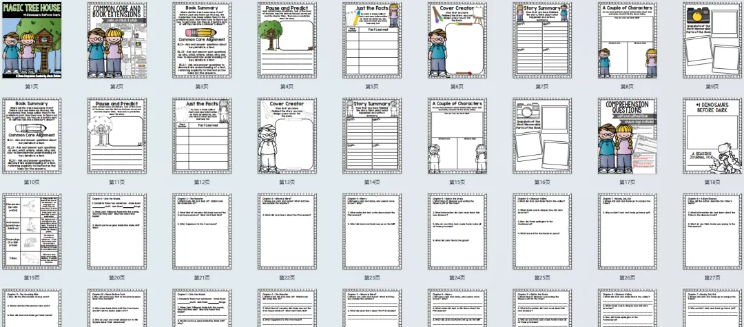Click the "第19页" page label
The height and width of the screenshot is (327, 744).
pos(32,277)
